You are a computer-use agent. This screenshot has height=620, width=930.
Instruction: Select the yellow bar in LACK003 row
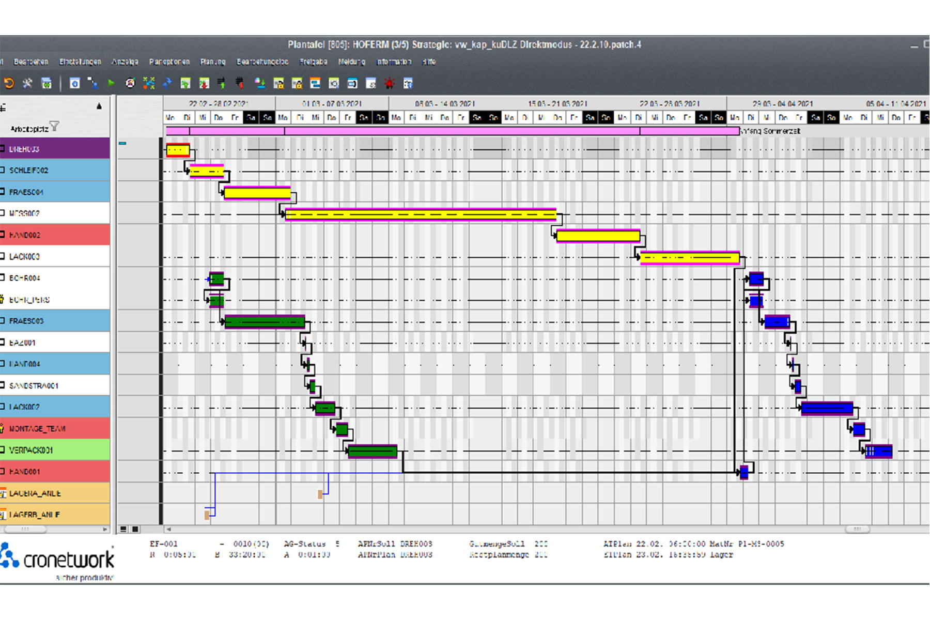coord(690,257)
